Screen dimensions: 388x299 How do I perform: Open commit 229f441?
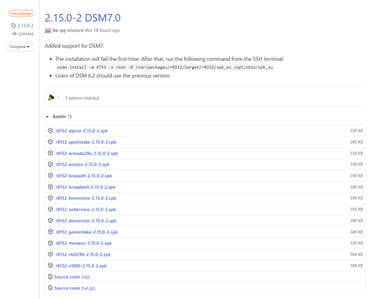[26, 34]
